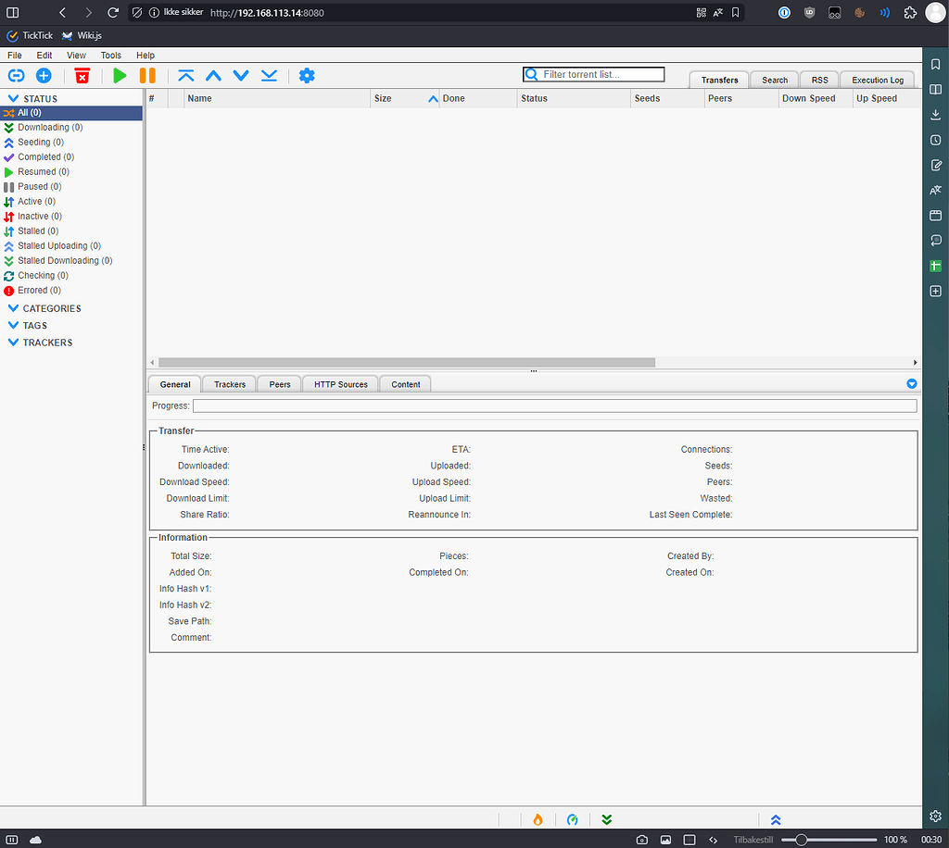This screenshot has height=848, width=949.
Task: Toggle alternative speed limits flame icon
Action: coord(538,819)
